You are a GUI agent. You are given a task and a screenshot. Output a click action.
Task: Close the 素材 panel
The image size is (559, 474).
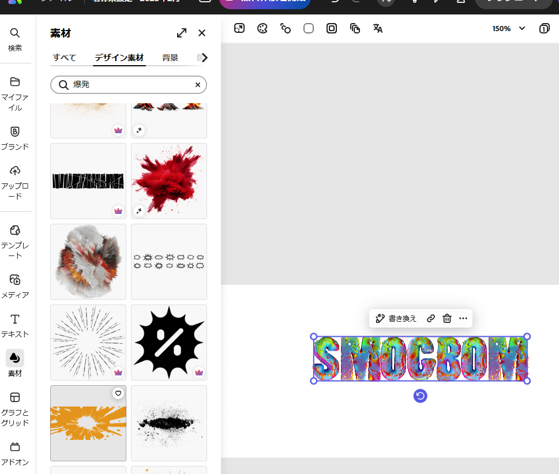point(202,33)
